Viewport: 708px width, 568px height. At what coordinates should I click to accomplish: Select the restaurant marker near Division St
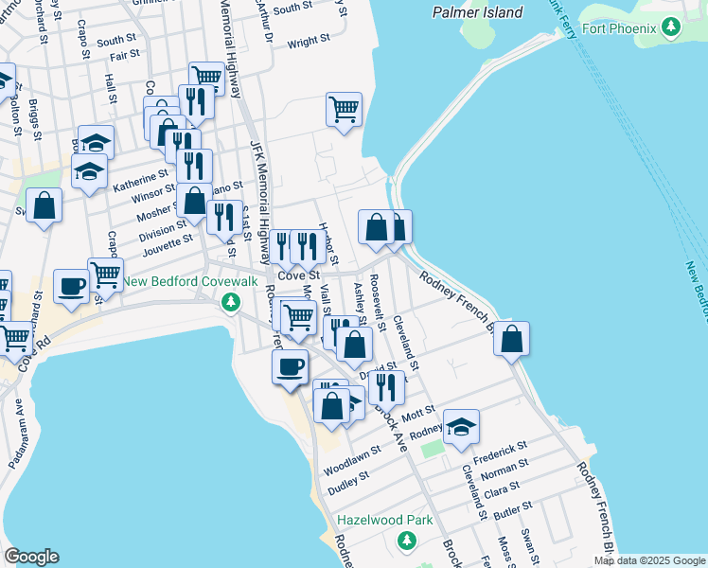coord(224,222)
